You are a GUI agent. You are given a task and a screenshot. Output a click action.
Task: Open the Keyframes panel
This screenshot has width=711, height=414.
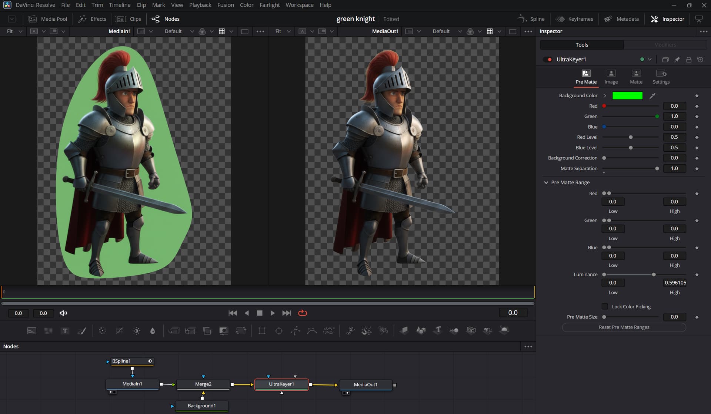pyautogui.click(x=575, y=19)
